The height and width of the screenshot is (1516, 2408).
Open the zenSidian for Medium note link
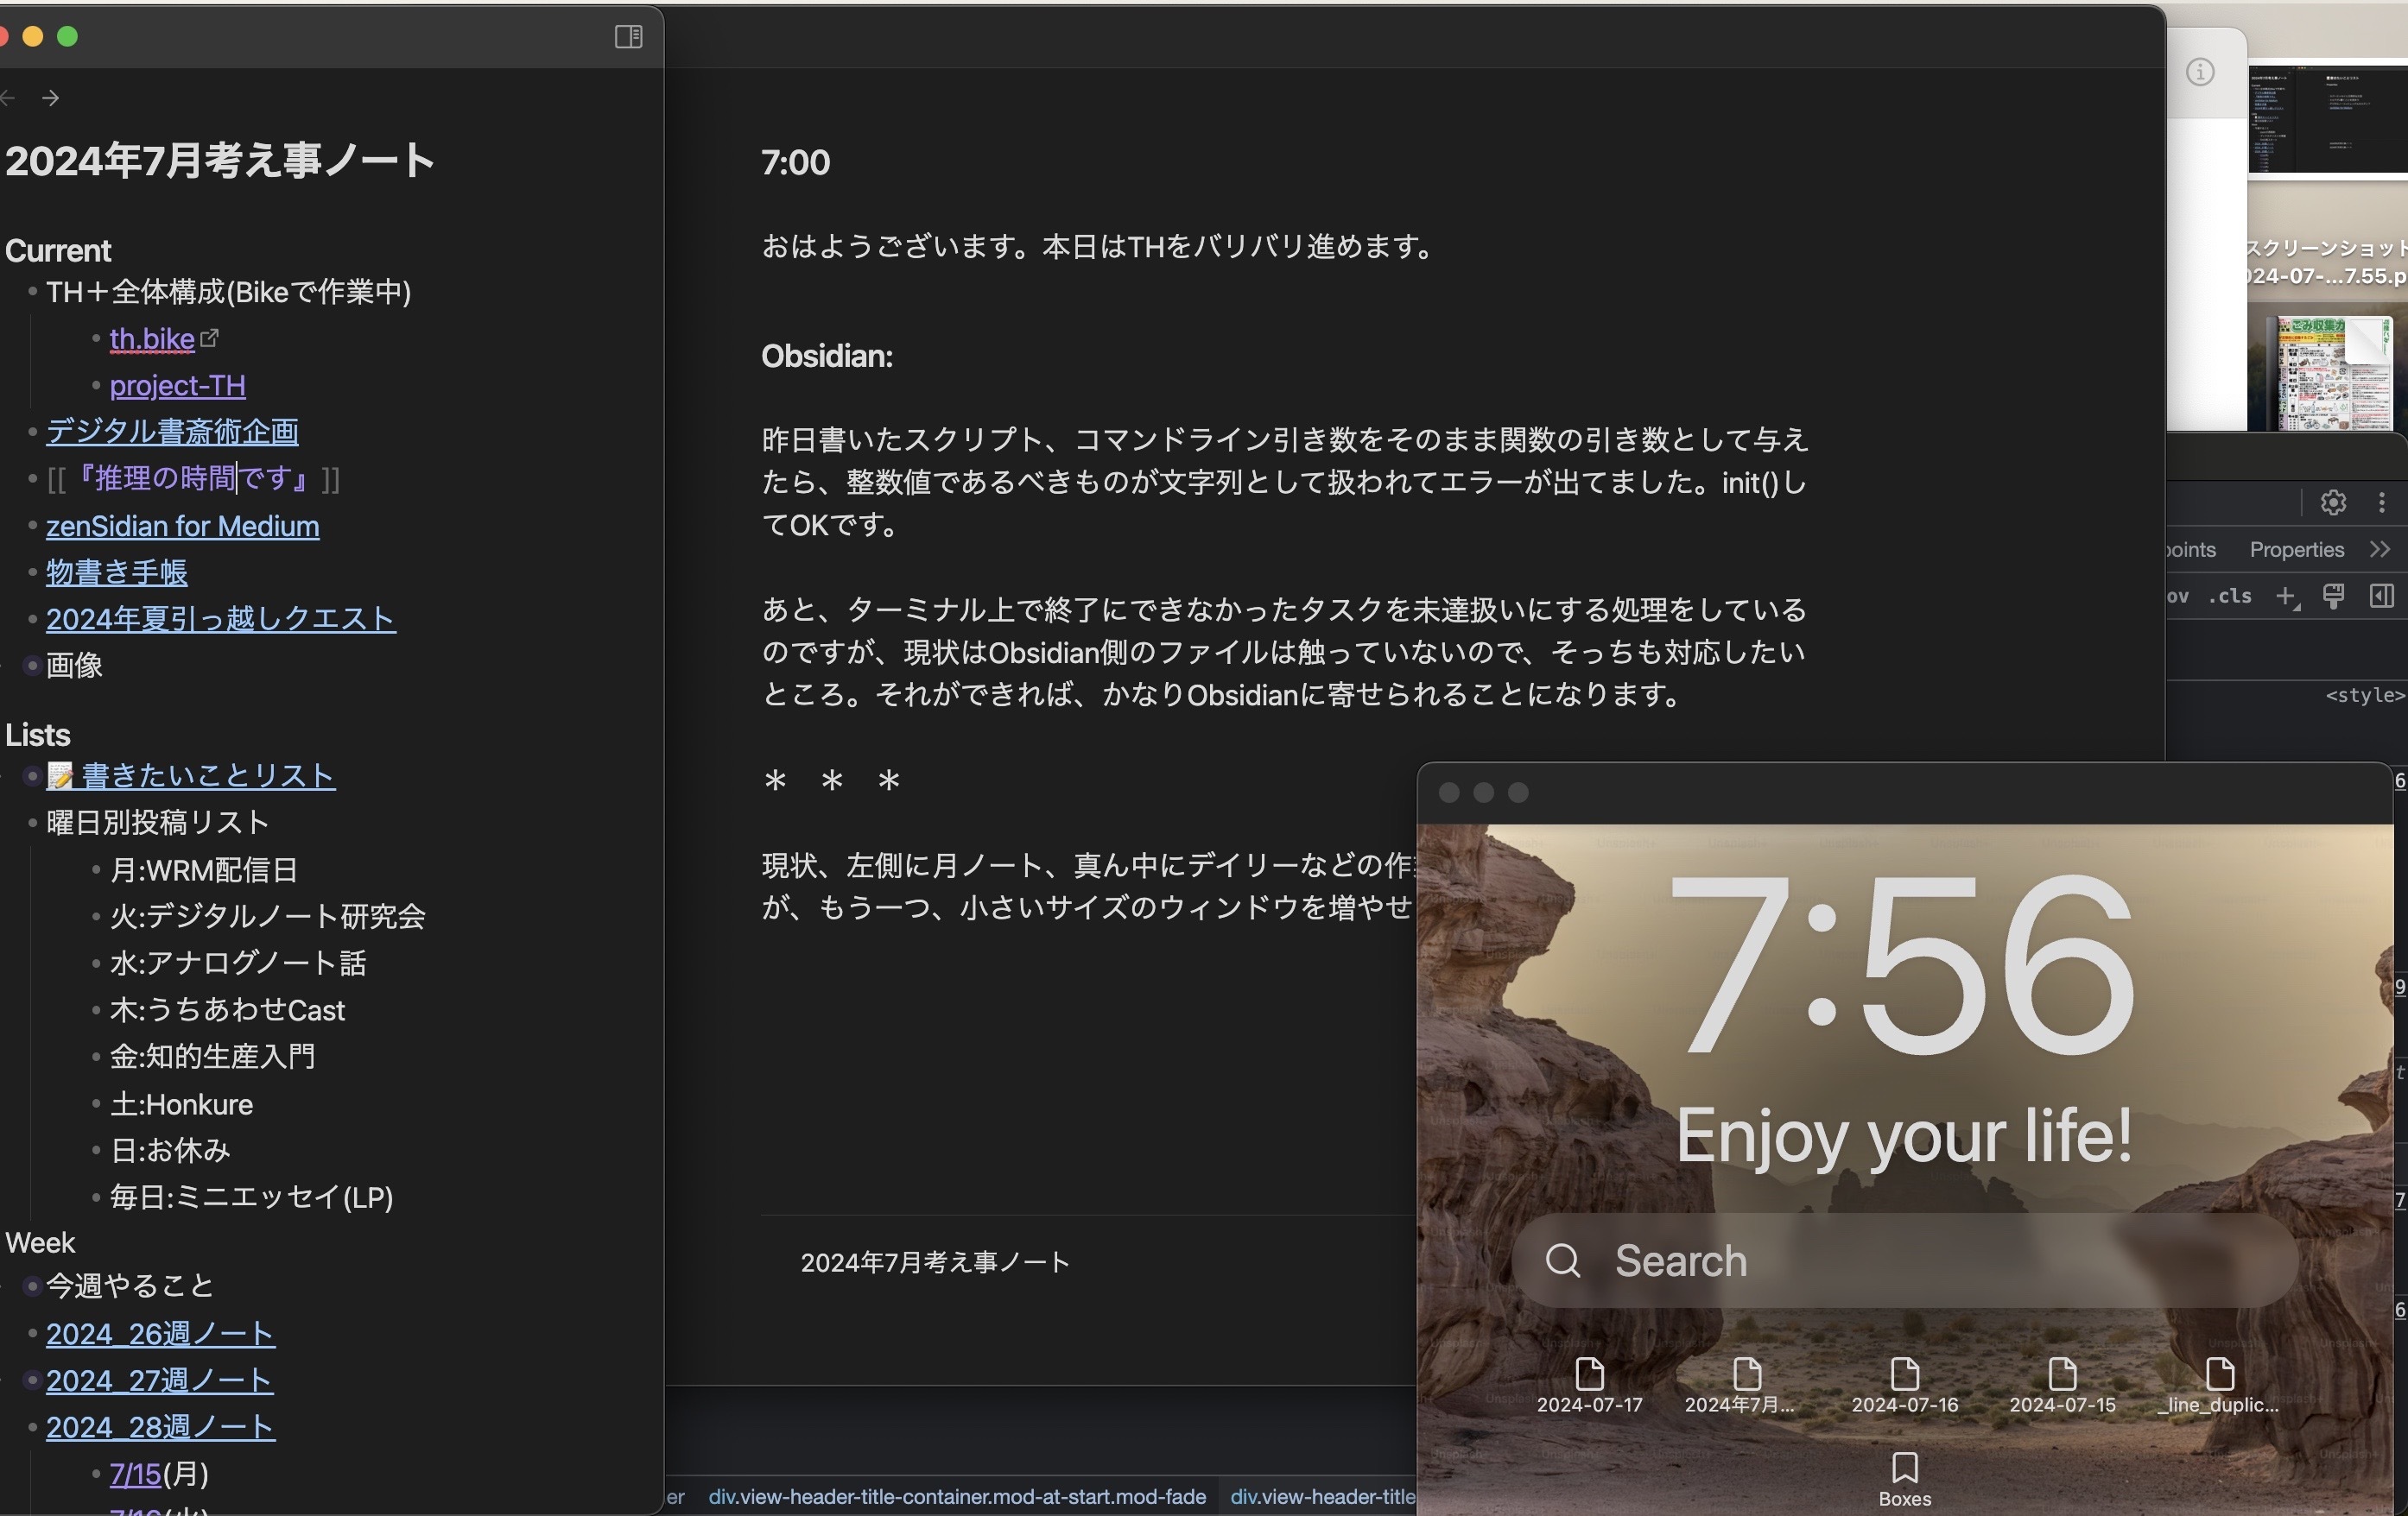point(183,527)
